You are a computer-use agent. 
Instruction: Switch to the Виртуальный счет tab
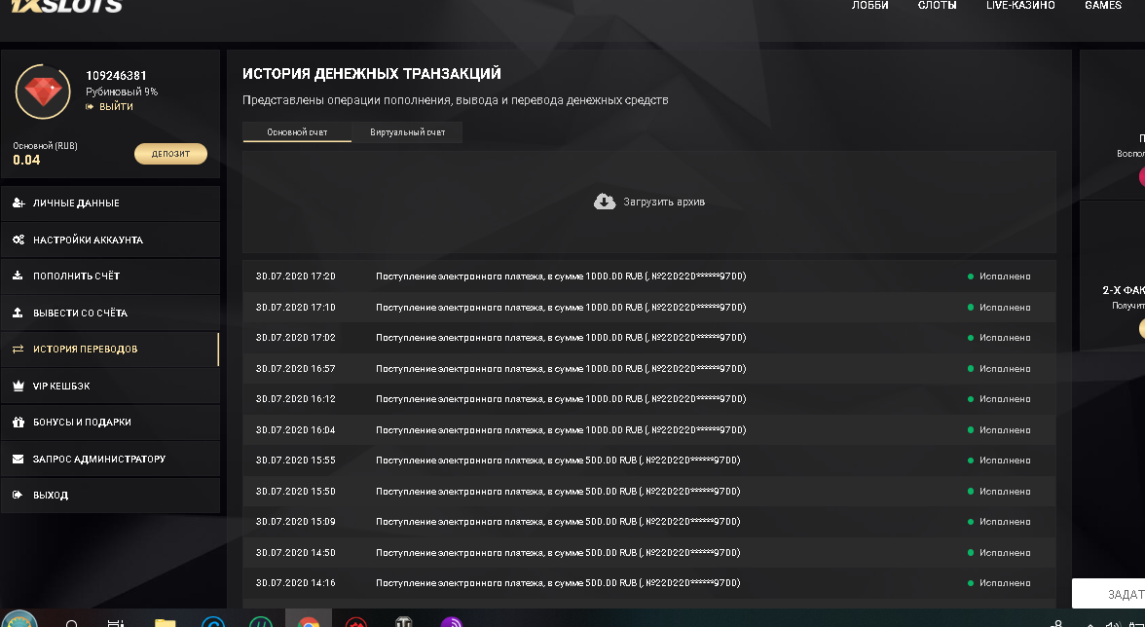[407, 132]
